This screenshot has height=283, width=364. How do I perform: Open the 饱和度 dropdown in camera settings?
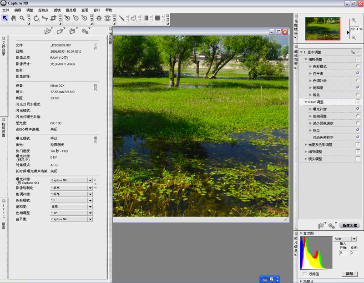[90, 207]
